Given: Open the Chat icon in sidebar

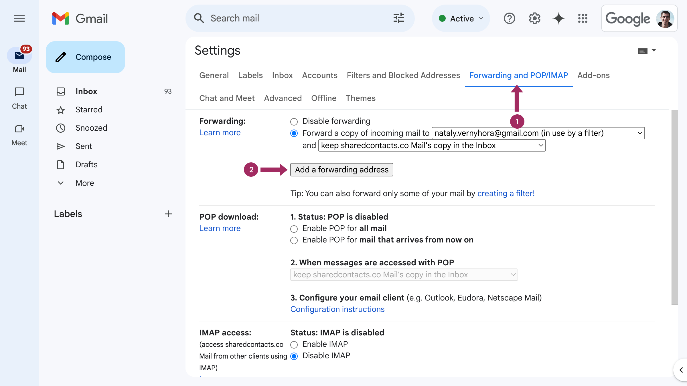Looking at the screenshot, I should 19,92.
